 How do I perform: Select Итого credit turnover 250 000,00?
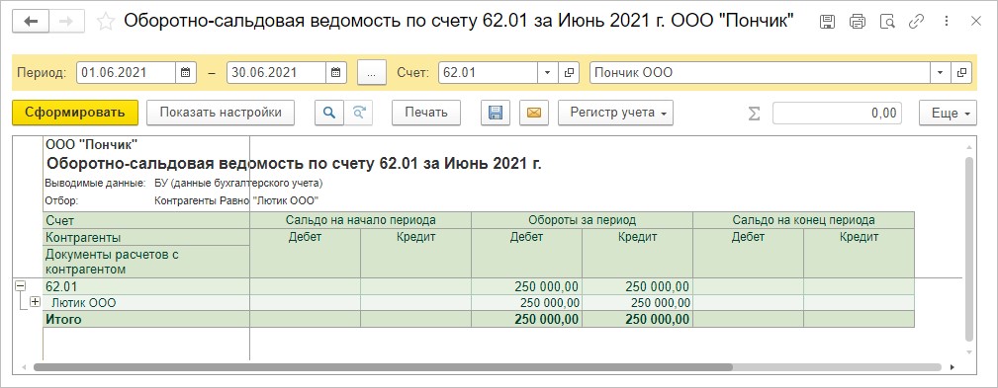point(637,320)
